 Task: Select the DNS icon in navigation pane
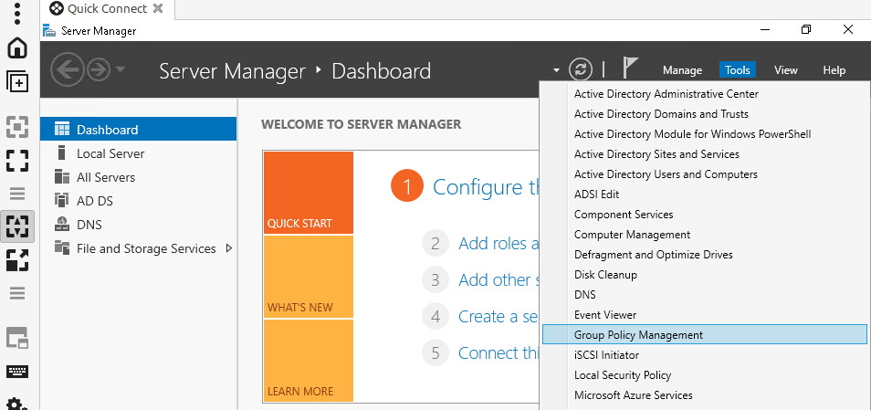[62, 225]
